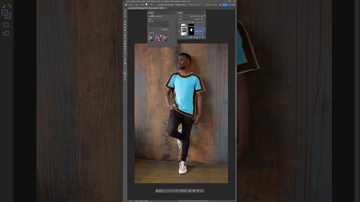Open the first menu in Photoshop menu bar
This screenshot has height=202, width=360.
(128, 1)
